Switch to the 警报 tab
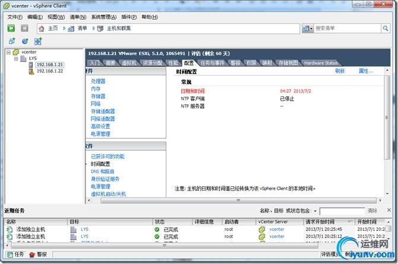Viewport: 398px width, 264px height. tap(236, 63)
